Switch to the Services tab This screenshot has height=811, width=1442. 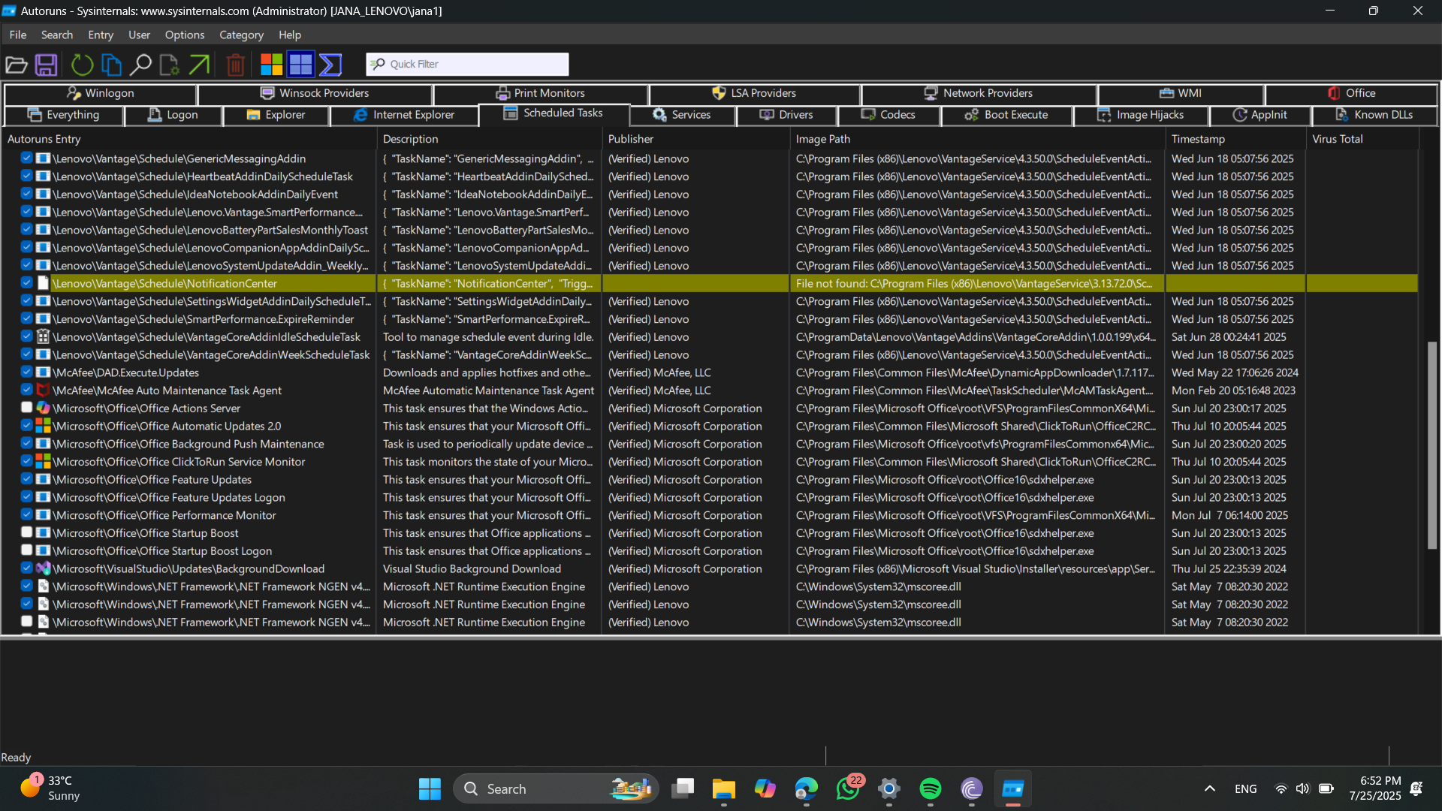(x=682, y=115)
